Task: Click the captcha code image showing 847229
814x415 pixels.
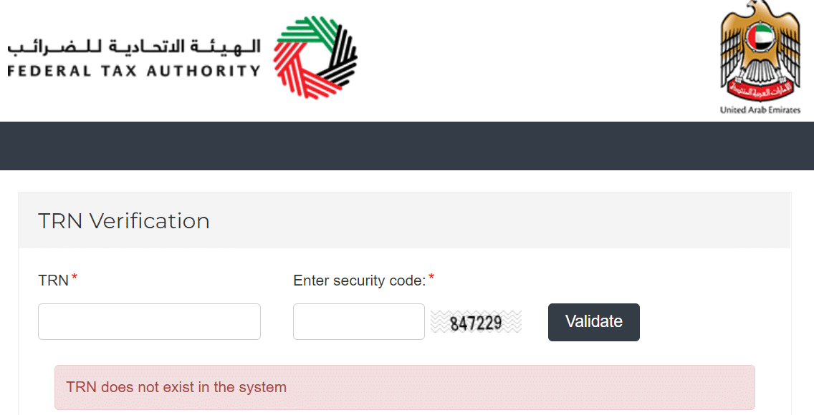Action: coord(476,321)
